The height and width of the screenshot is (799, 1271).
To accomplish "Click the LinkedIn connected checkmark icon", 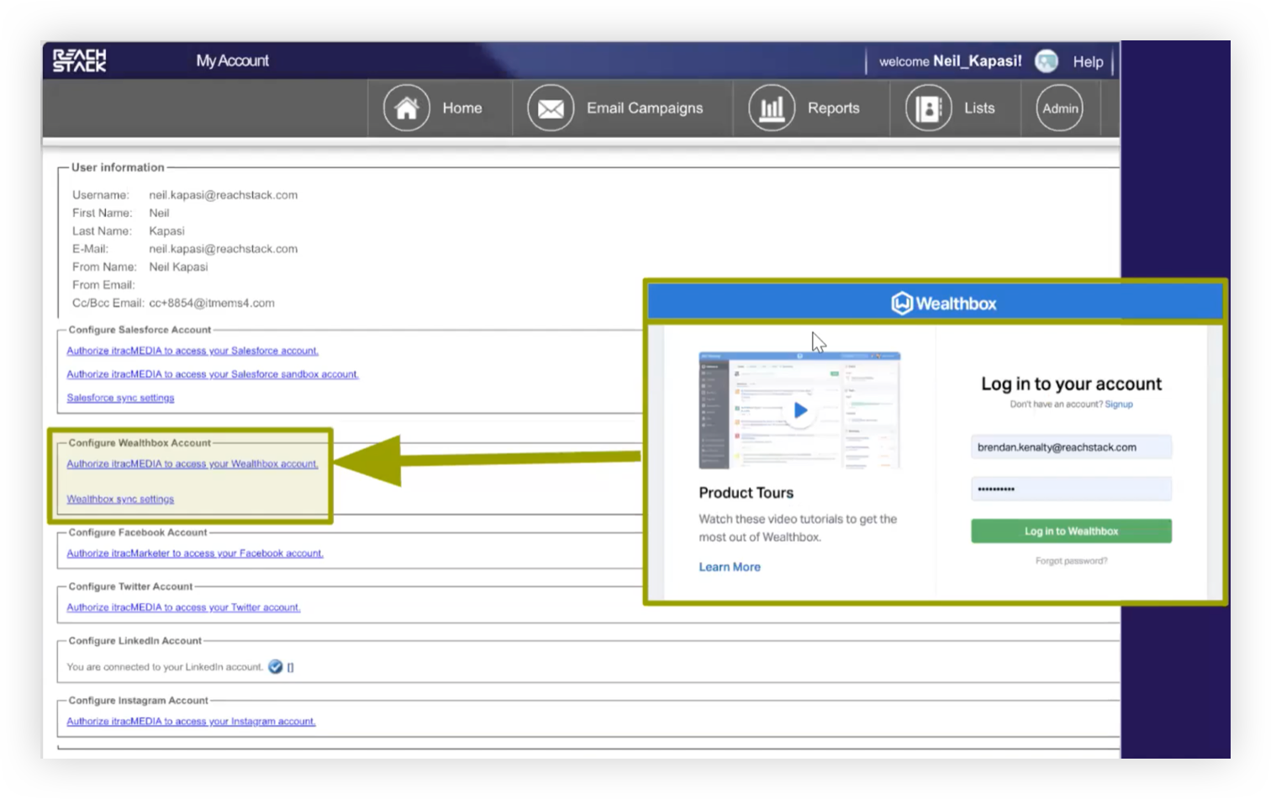I will 275,667.
